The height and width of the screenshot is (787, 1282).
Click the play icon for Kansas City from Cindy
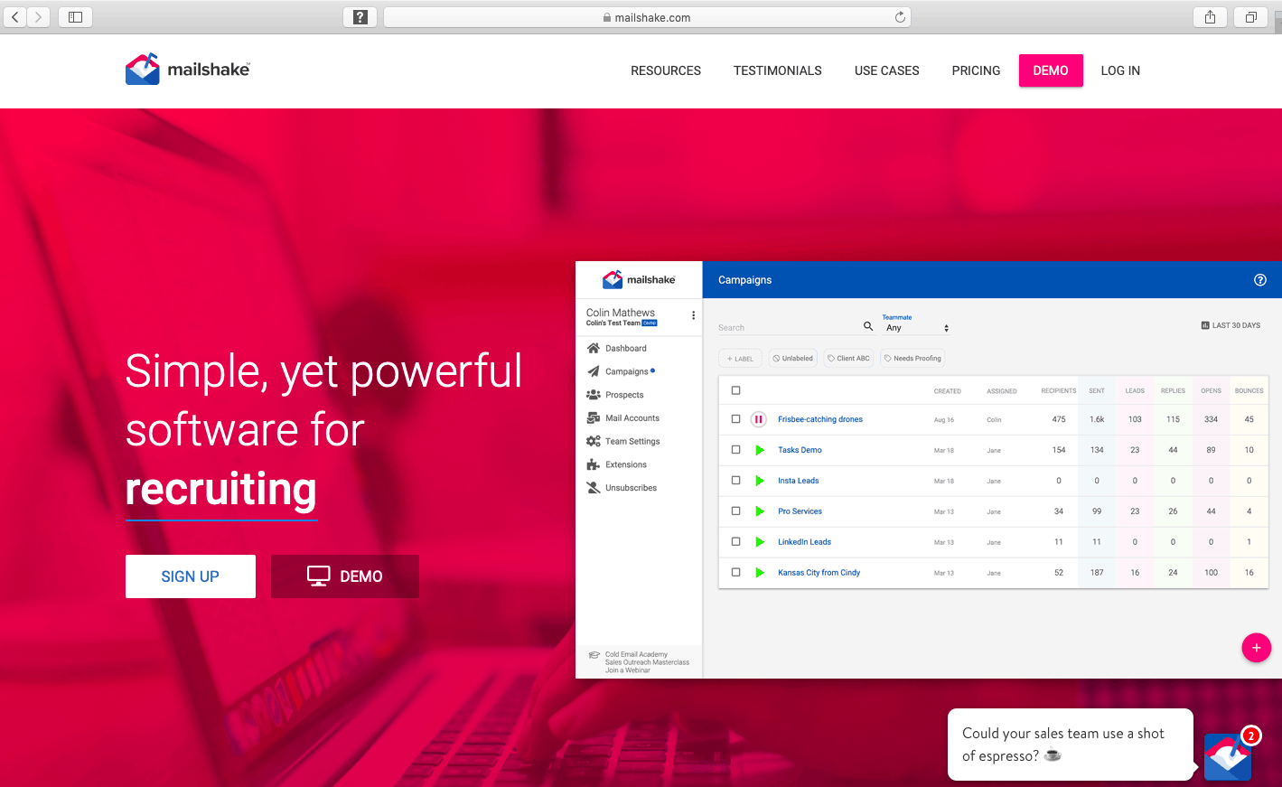coord(760,573)
